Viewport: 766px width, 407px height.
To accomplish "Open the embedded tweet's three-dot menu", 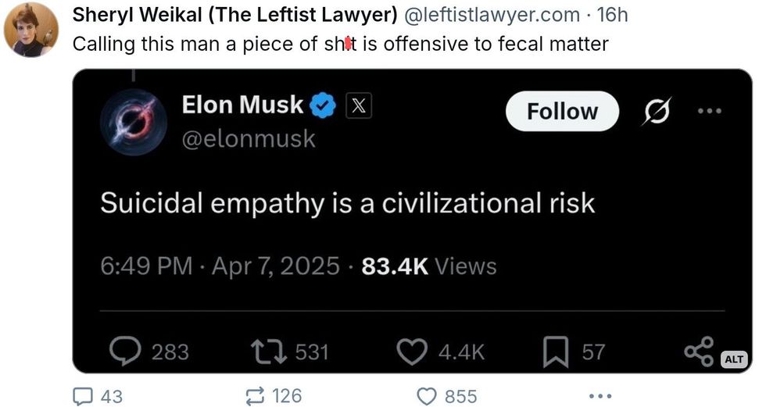I will [710, 111].
